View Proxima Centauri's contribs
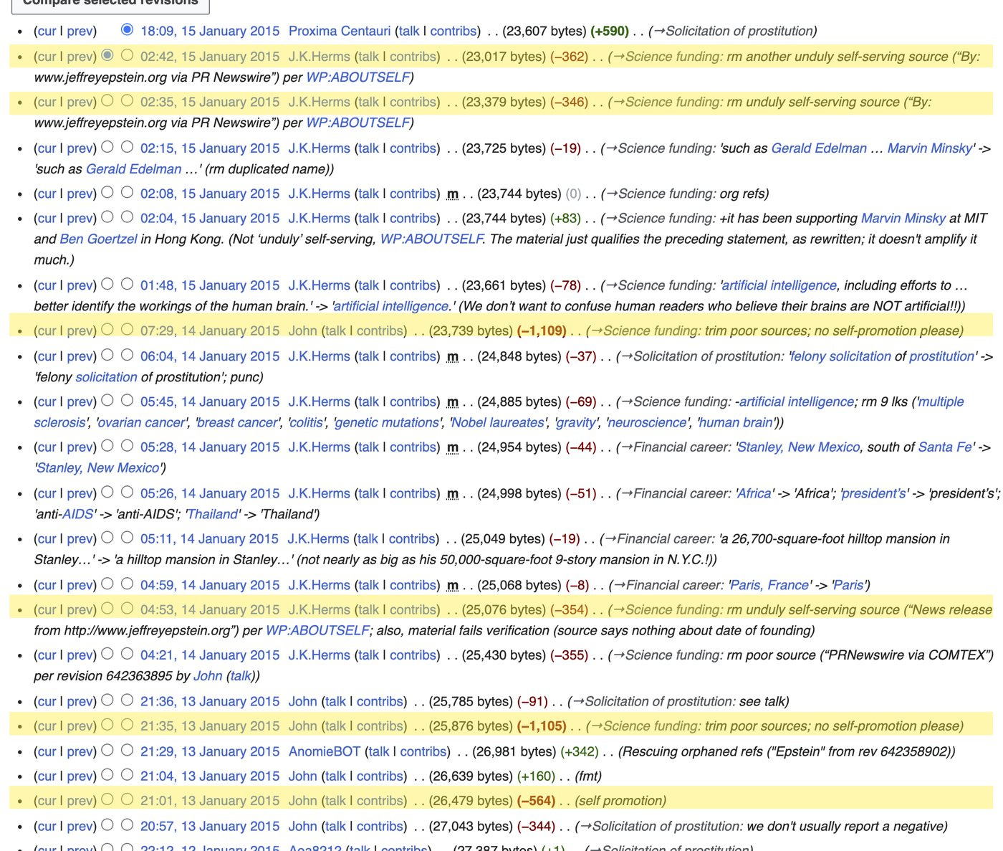Image resolution: width=1003 pixels, height=851 pixels. pyautogui.click(x=453, y=31)
